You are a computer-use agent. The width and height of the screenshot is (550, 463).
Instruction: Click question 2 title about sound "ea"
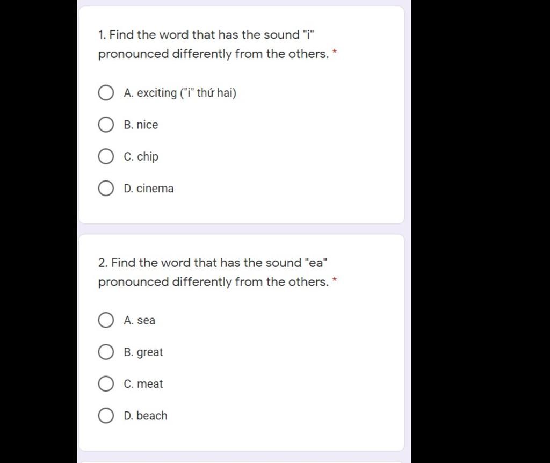click(214, 272)
